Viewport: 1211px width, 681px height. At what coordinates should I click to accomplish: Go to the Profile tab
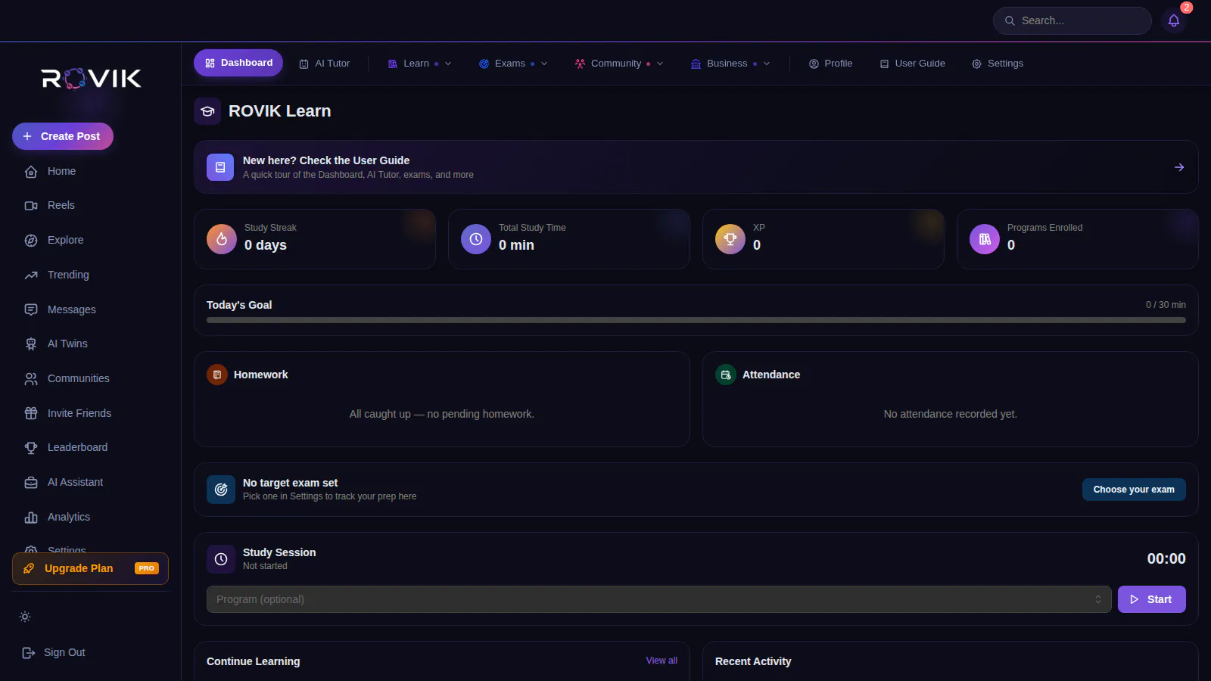(x=830, y=64)
